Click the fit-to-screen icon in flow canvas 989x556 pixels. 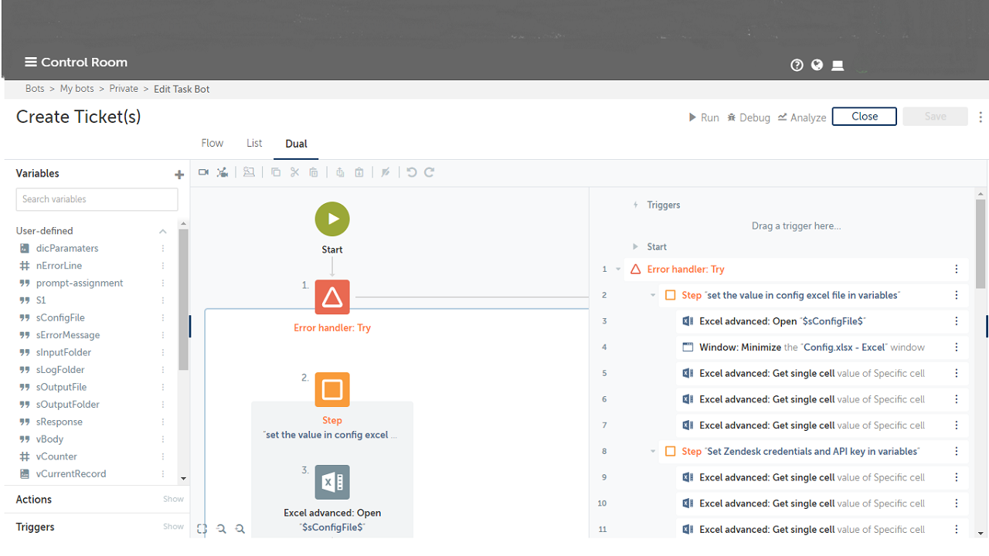coord(202,529)
